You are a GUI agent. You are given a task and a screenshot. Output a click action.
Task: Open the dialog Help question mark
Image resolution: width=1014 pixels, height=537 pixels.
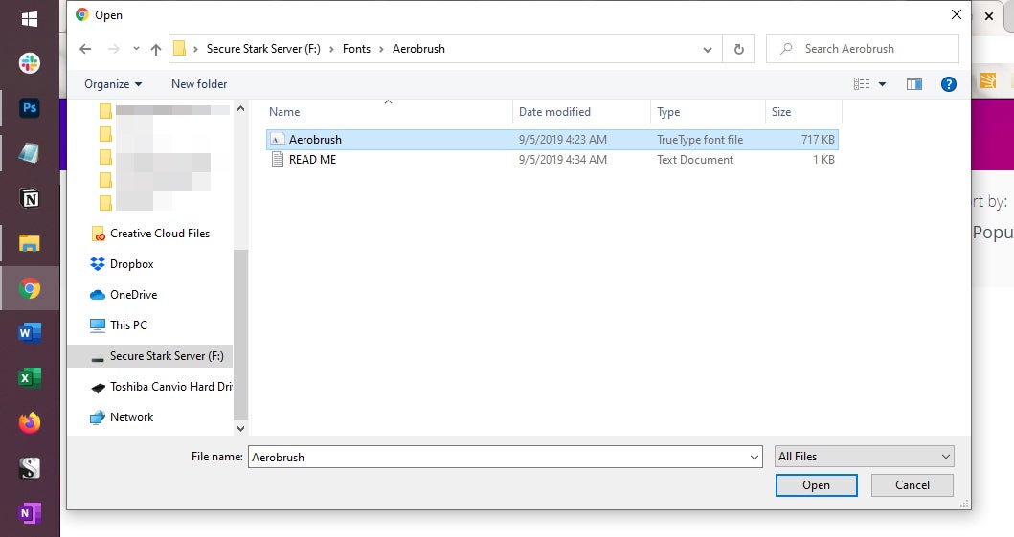949,84
